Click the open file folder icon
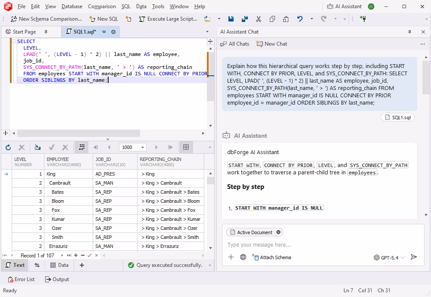Image resolution: width=431 pixels, height=297 pixels. click(x=207, y=19)
